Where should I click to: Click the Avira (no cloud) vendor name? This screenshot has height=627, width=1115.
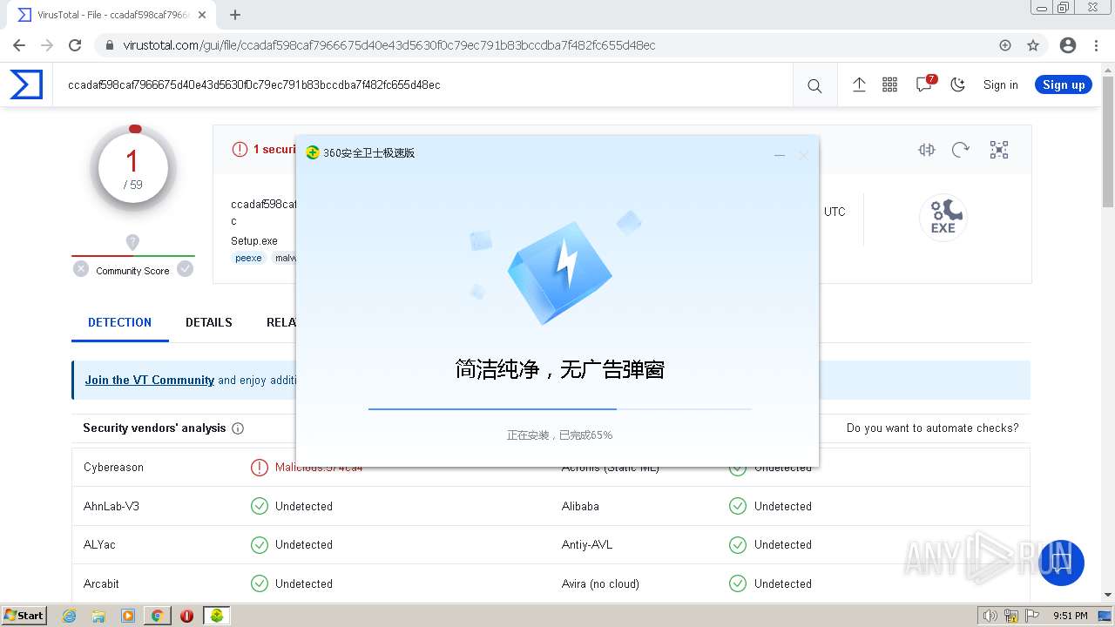(600, 583)
